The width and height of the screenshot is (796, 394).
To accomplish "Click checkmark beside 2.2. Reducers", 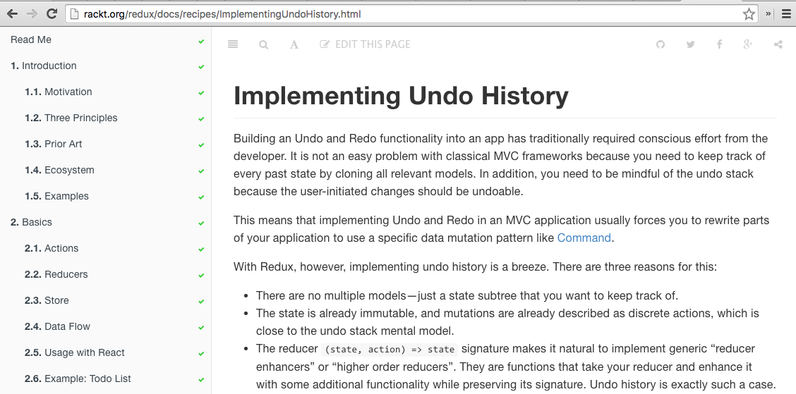I will tap(202, 276).
